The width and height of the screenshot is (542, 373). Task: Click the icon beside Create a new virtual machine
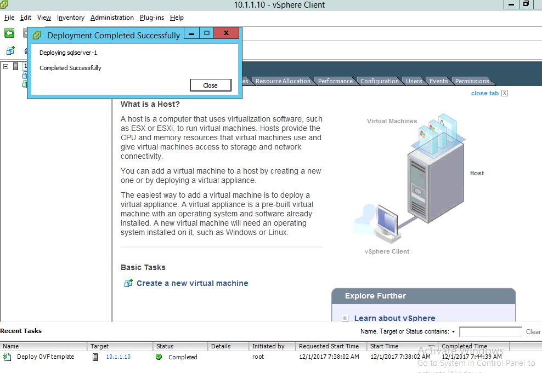(128, 283)
